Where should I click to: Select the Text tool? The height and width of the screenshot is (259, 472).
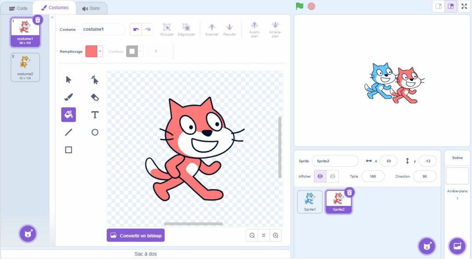point(95,115)
